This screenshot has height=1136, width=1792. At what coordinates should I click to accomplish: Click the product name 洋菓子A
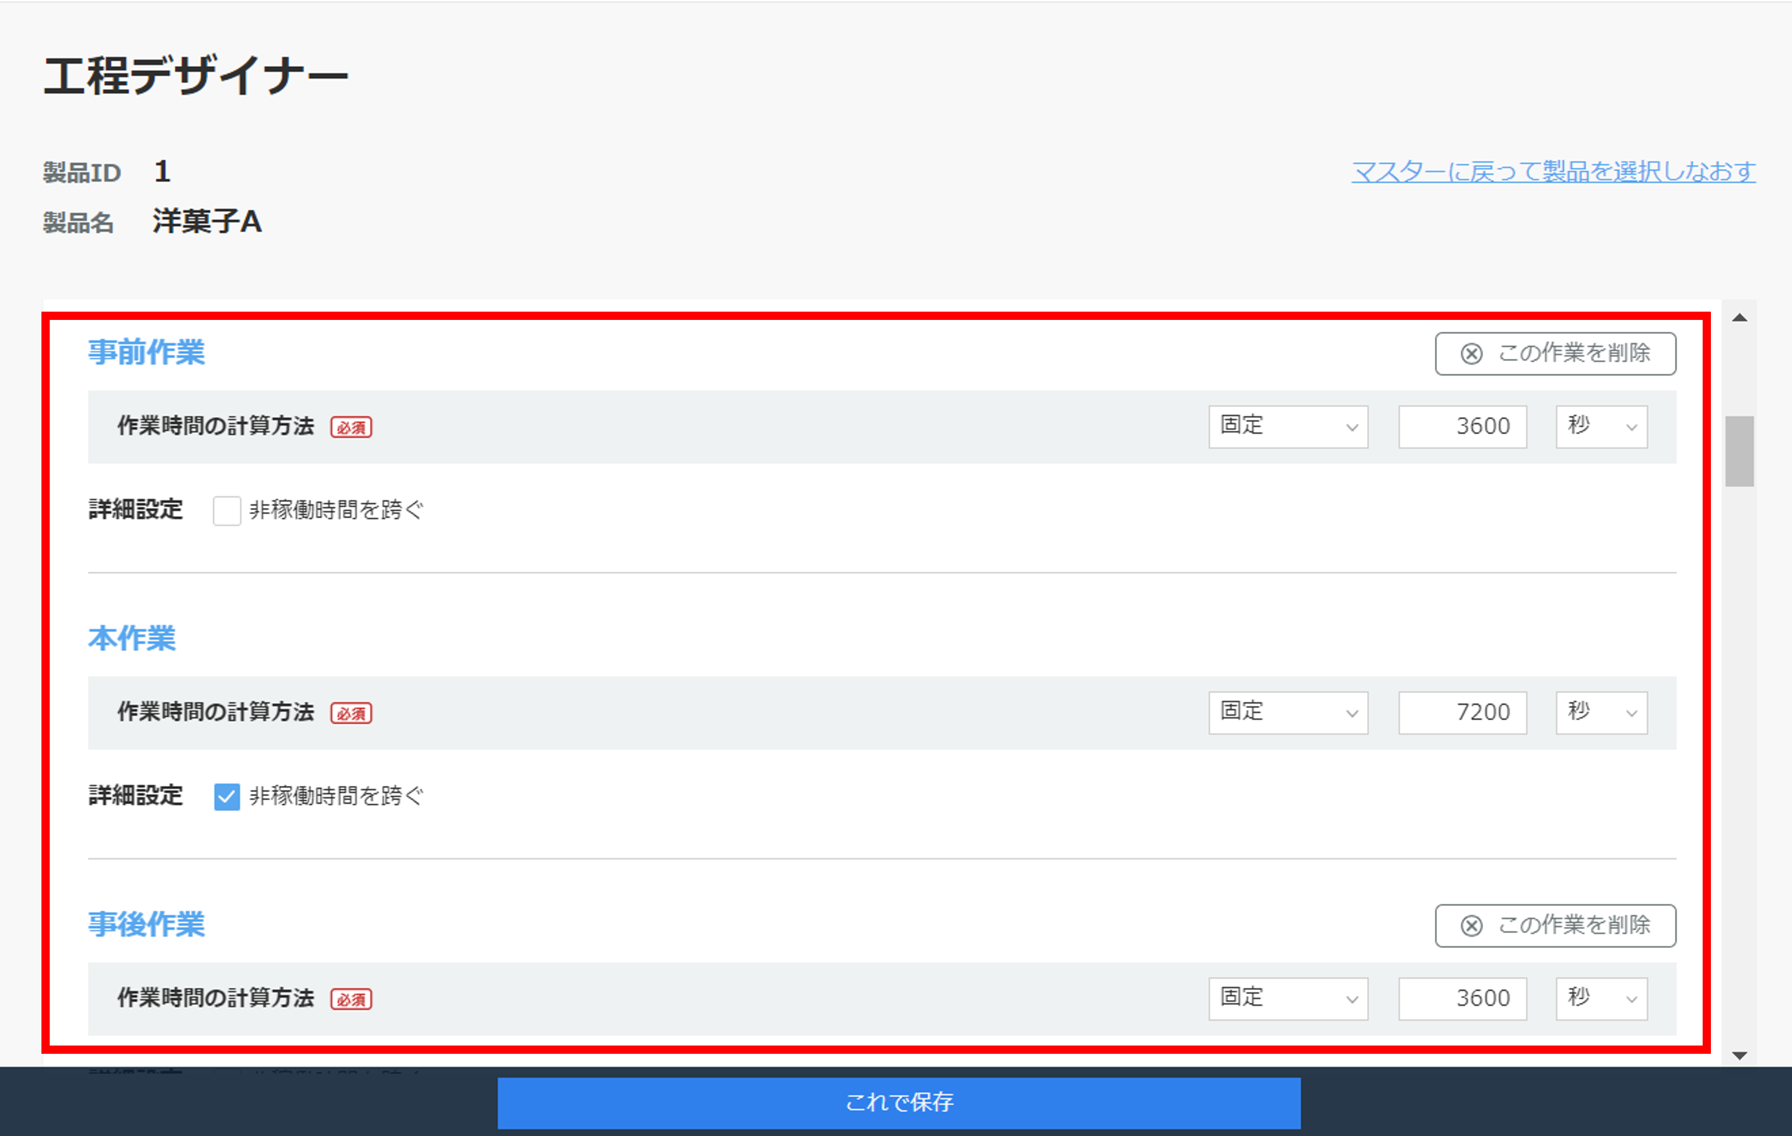[207, 222]
